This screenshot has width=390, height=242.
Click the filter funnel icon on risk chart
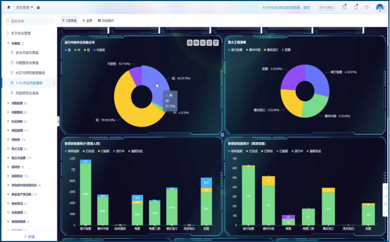click(216, 42)
